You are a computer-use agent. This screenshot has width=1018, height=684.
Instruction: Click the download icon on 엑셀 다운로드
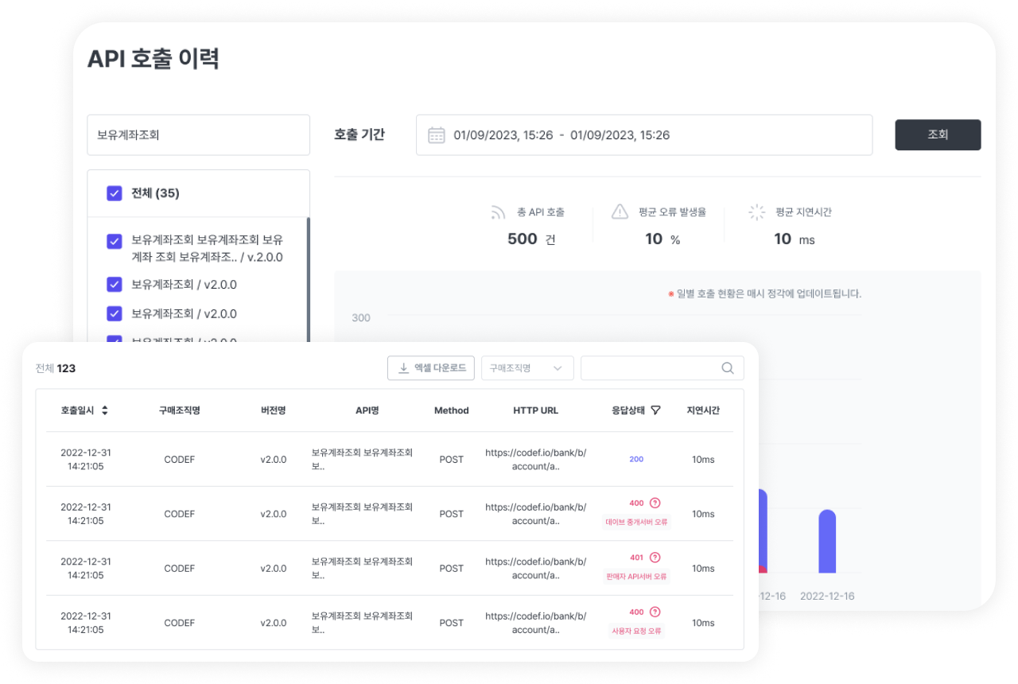[403, 368]
